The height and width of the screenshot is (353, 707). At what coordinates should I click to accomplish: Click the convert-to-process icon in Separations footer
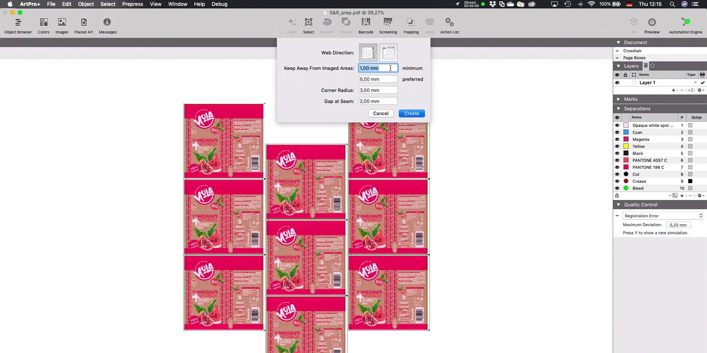pos(674,196)
